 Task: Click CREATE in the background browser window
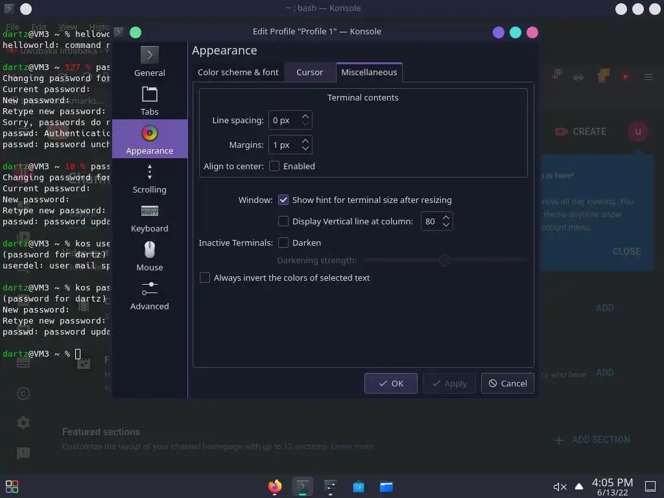(581, 132)
